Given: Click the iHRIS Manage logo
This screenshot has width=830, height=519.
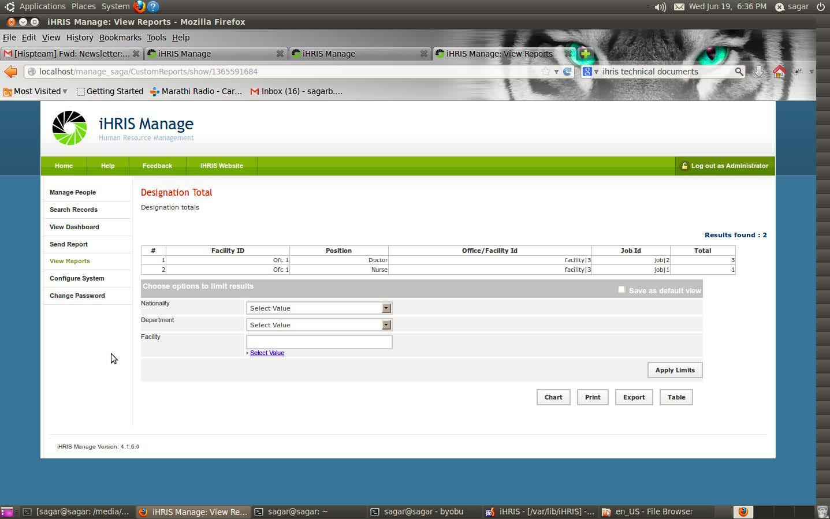Looking at the screenshot, I should [x=69, y=128].
